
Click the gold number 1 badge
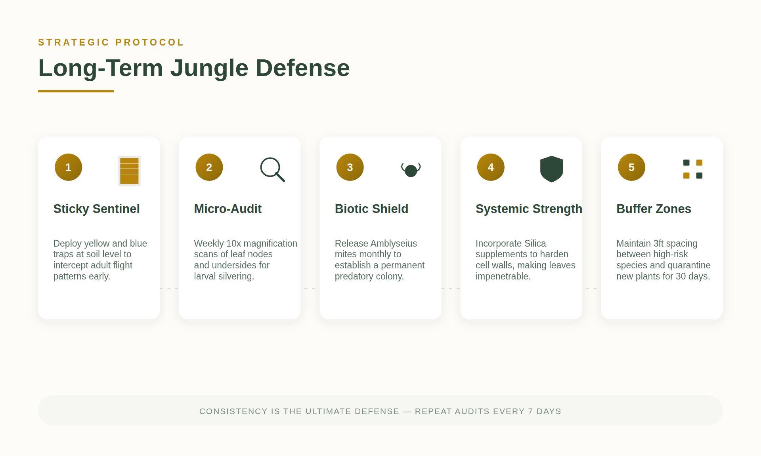tap(69, 167)
